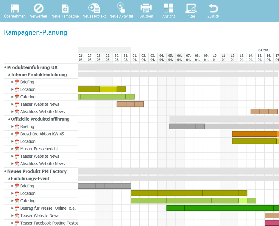Image resolution: width=279 pixels, height=226 pixels.
Task: Click the Verwerfen discard icon
Action: click(39, 8)
